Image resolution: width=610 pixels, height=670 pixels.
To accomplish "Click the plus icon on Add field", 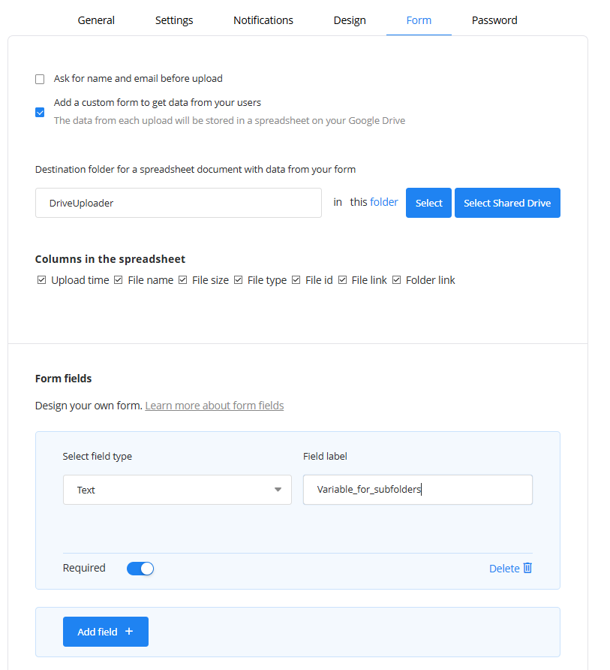I will tap(129, 631).
